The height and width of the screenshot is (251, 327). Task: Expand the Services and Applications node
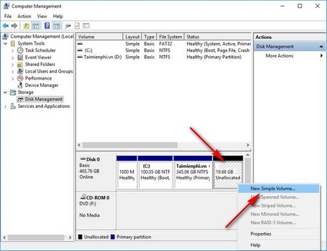coord(5,107)
